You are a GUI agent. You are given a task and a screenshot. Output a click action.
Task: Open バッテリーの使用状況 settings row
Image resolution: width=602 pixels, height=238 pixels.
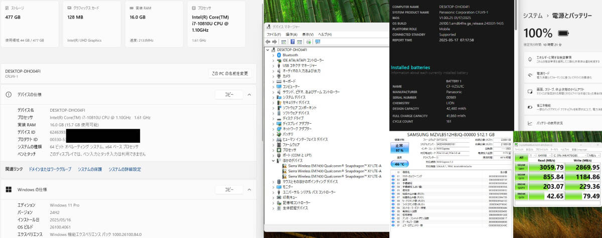(x=562, y=123)
